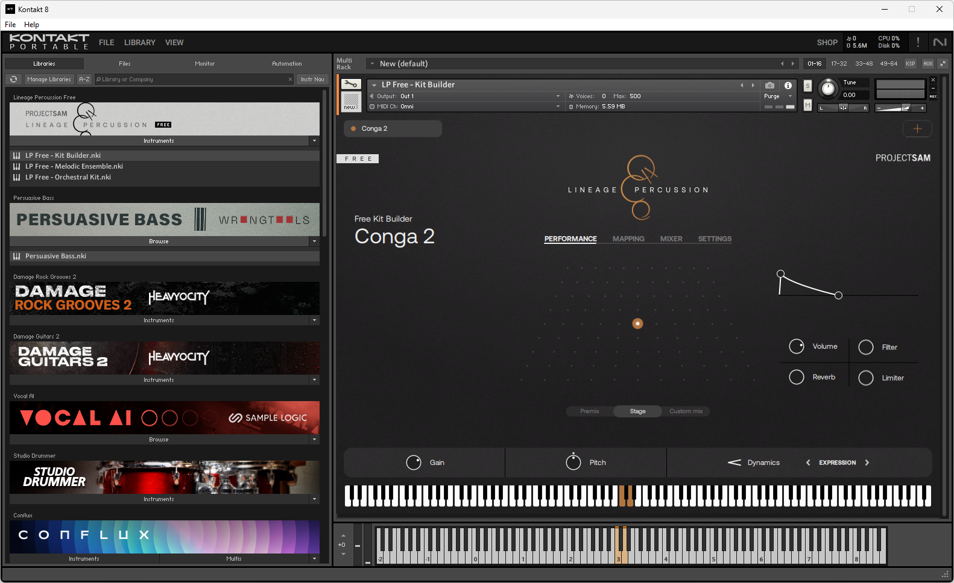Mute the instrument with the M button
The height and width of the screenshot is (583, 954).
(807, 105)
